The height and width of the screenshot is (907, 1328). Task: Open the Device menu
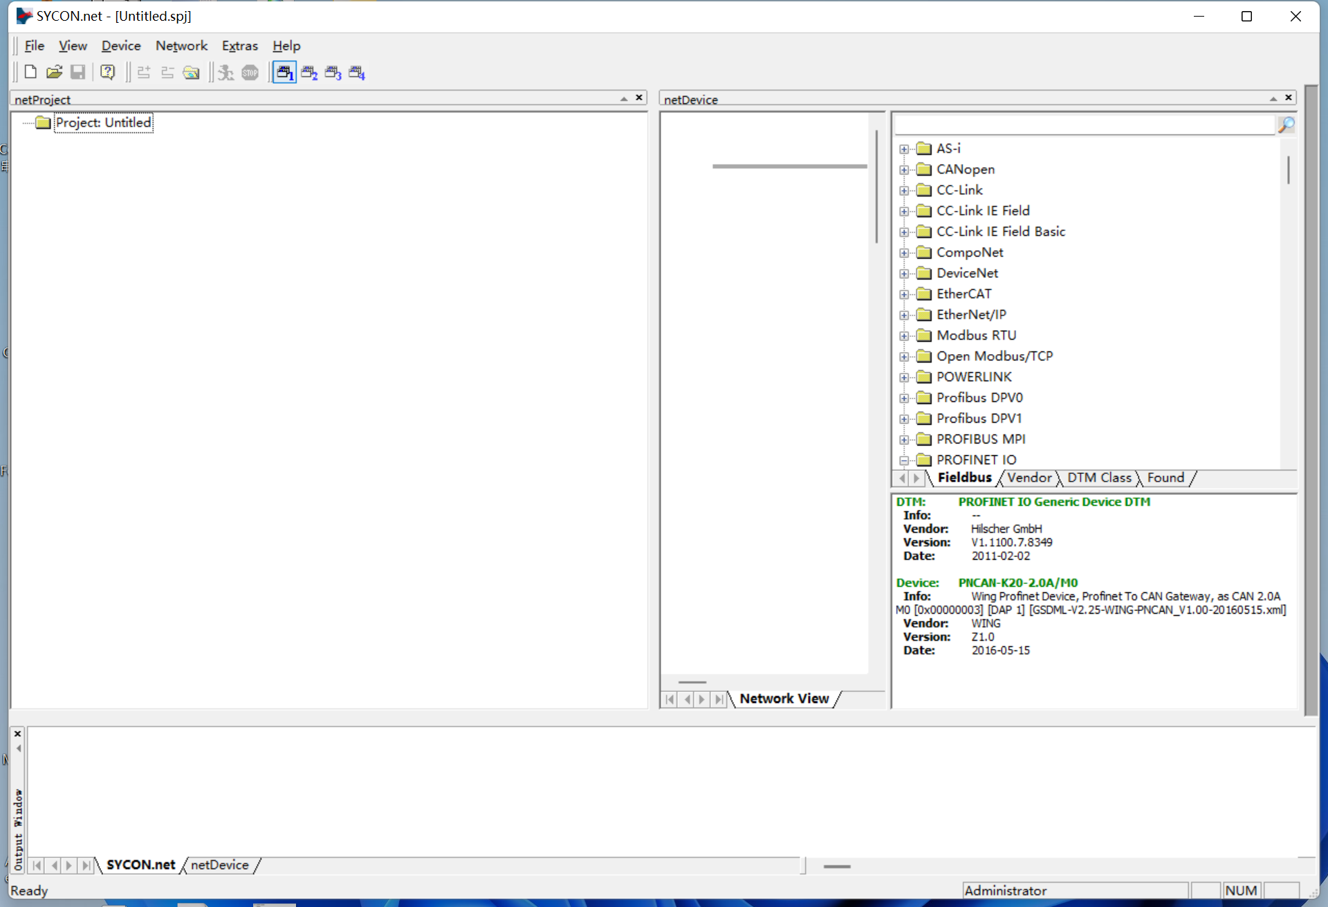(x=121, y=46)
